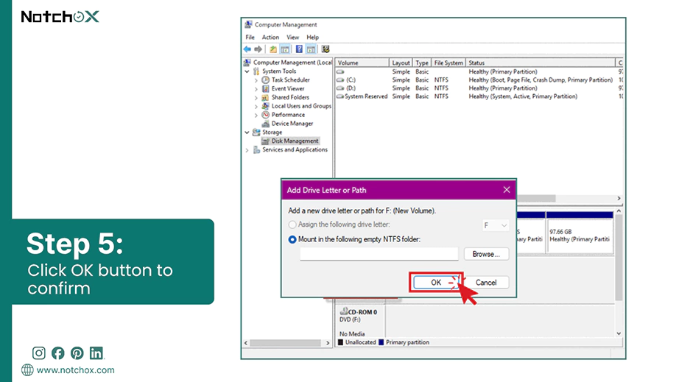
Task: Collapse the System Tools tree node
Action: pyautogui.click(x=247, y=71)
